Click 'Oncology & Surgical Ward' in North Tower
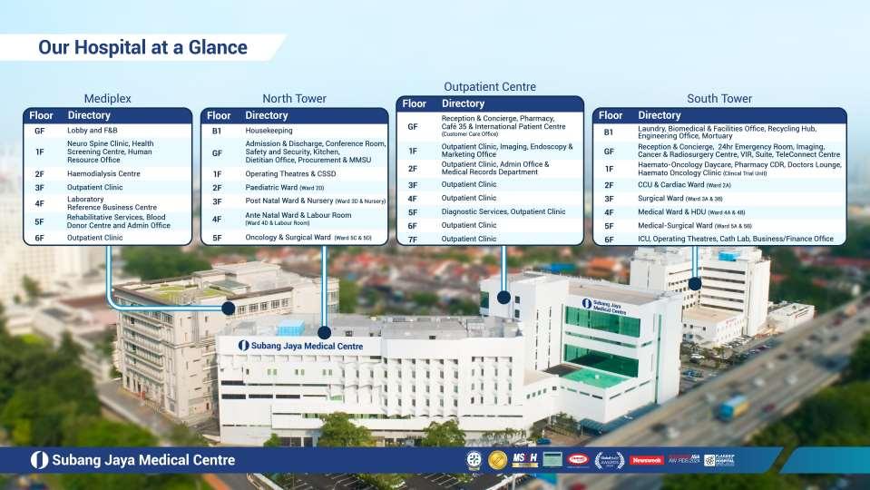The height and width of the screenshot is (490, 870). 308,238
